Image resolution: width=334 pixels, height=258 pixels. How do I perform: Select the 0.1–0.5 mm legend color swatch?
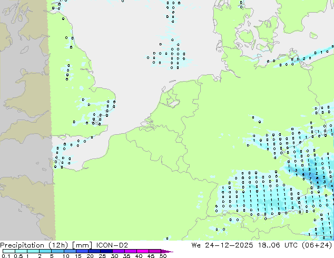9,251
